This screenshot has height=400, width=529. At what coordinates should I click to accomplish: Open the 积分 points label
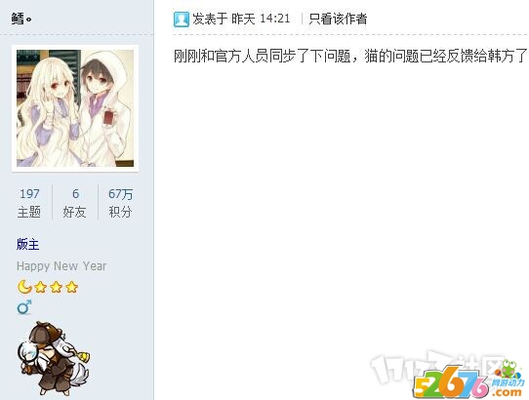(x=120, y=212)
